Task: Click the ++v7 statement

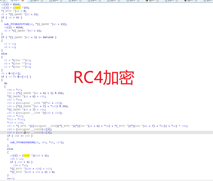Action: 11,178
